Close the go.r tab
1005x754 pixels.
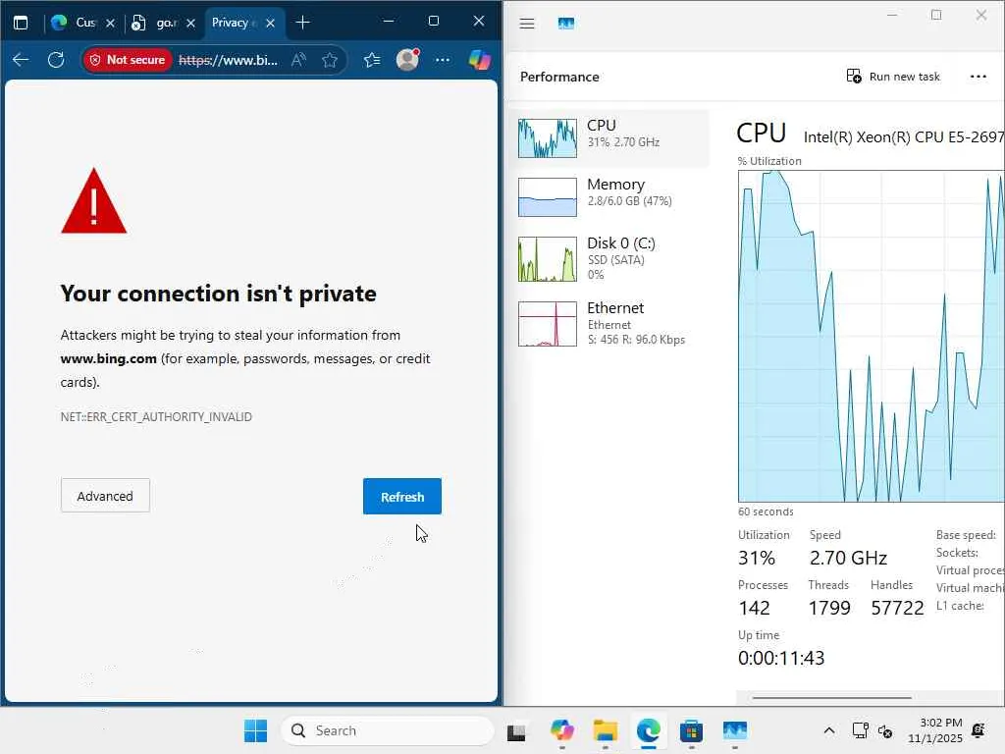tap(191, 24)
